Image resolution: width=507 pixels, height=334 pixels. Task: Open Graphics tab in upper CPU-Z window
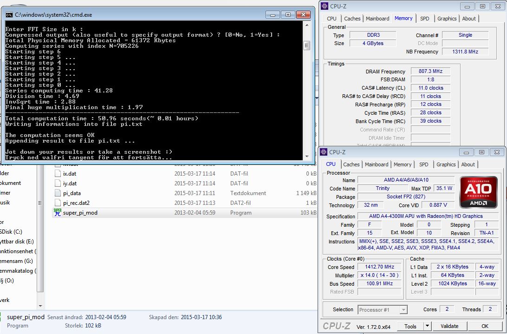pos(447,19)
